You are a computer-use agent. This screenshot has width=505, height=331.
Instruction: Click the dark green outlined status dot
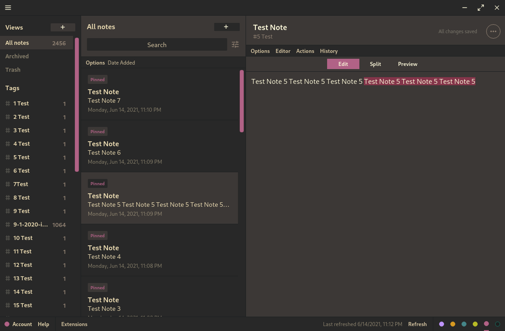click(x=497, y=324)
